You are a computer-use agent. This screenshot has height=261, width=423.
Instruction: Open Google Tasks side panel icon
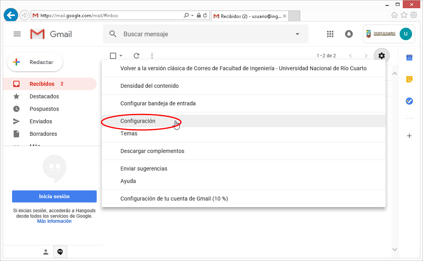(409, 101)
